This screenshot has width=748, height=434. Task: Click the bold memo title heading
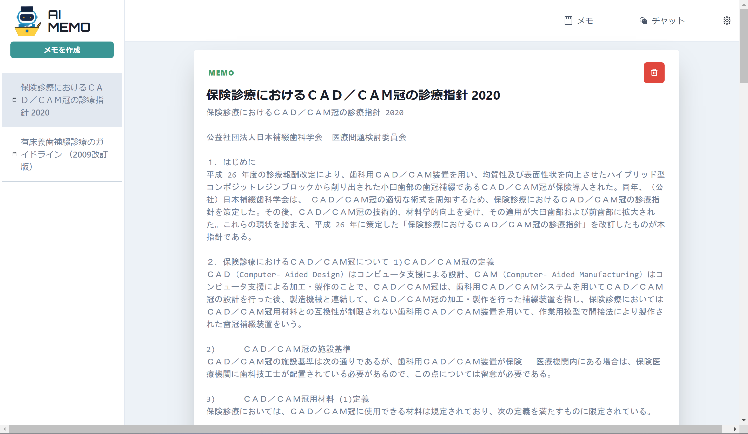click(353, 95)
